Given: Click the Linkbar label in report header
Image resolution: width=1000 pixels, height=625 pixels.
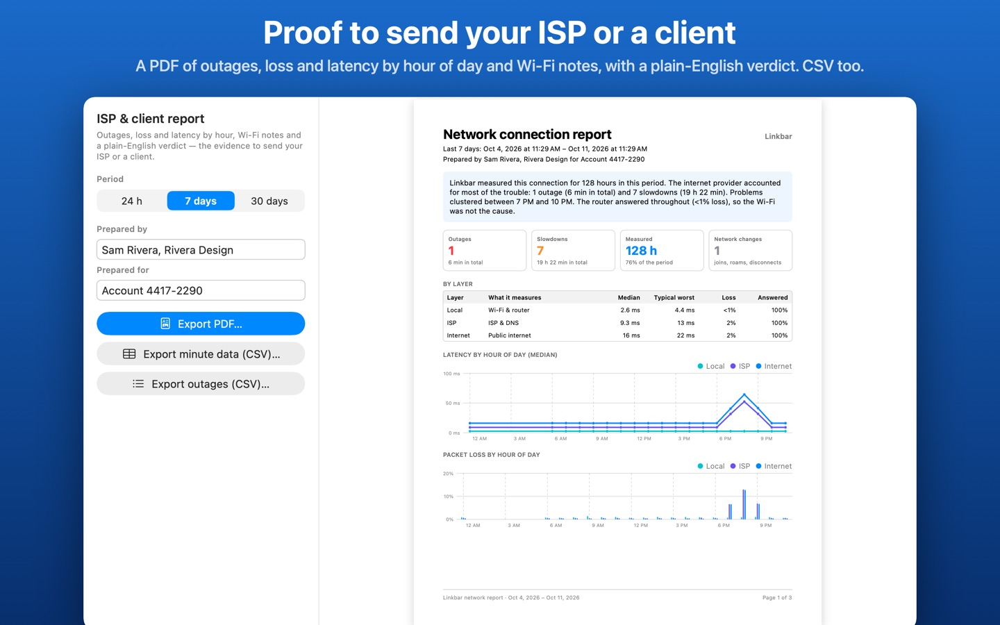Looking at the screenshot, I should (778, 137).
